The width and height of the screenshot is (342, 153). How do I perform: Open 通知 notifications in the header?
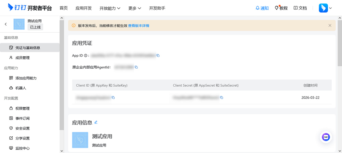(262, 8)
